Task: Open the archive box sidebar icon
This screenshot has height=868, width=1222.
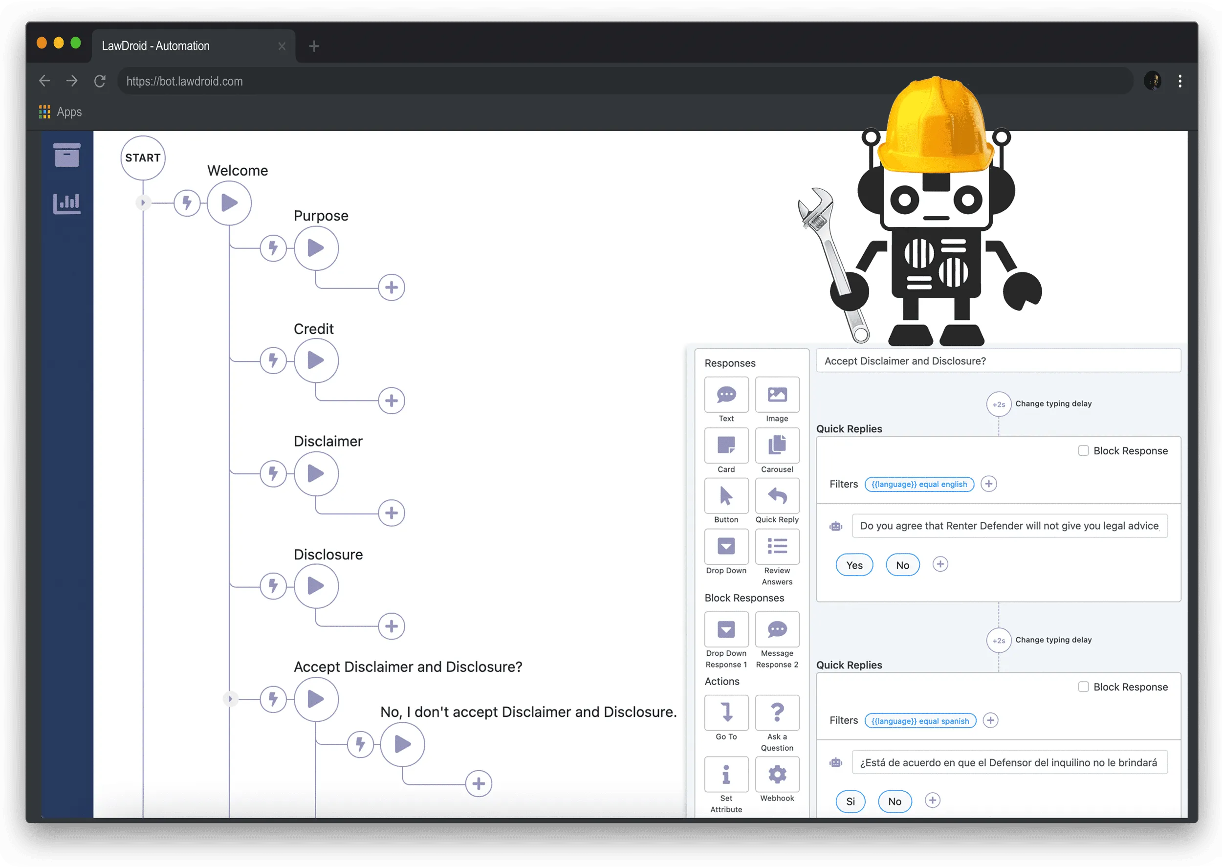Action: point(67,156)
